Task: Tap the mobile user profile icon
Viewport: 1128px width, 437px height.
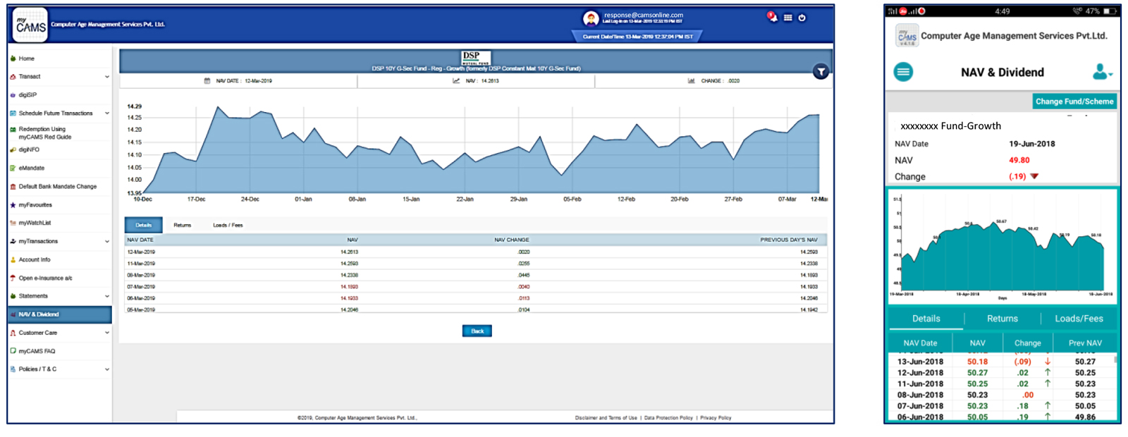Action: click(x=1101, y=72)
